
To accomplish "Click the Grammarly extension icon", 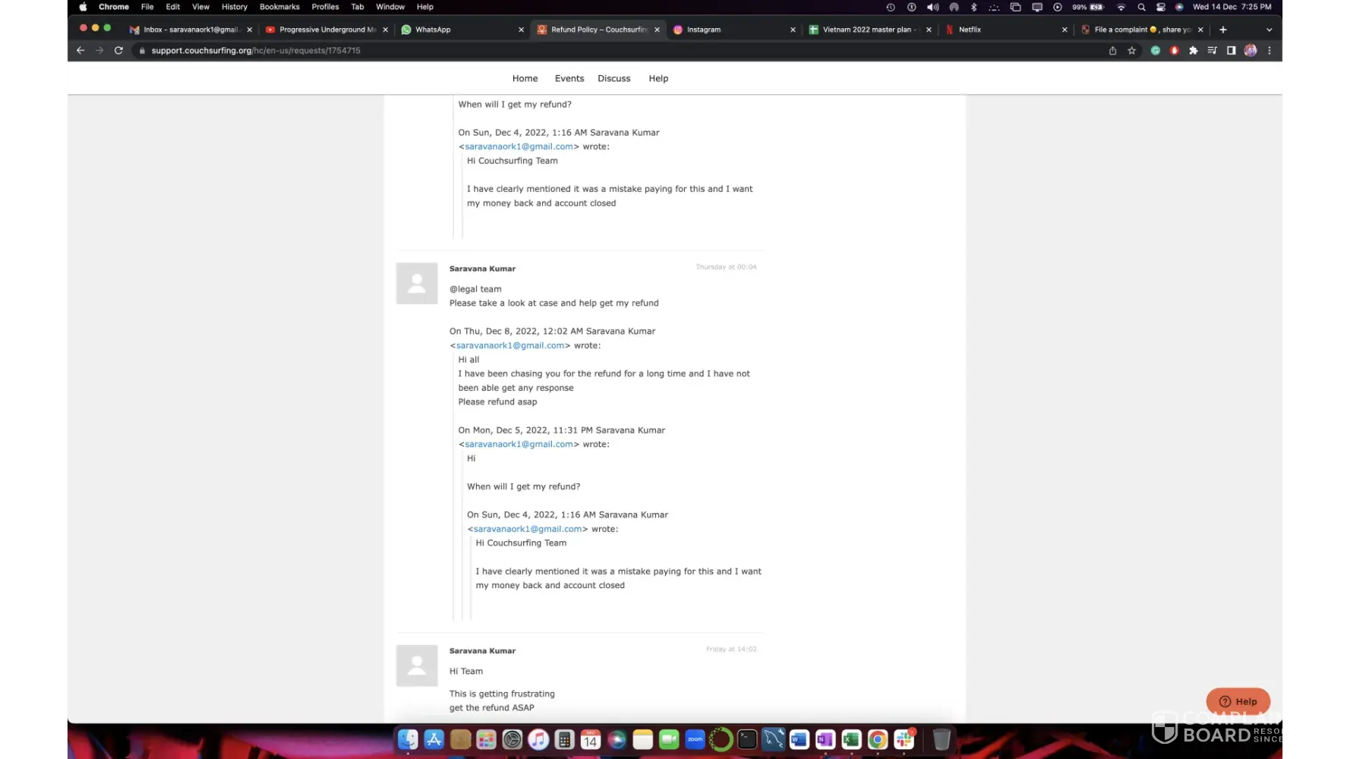I will click(1156, 51).
